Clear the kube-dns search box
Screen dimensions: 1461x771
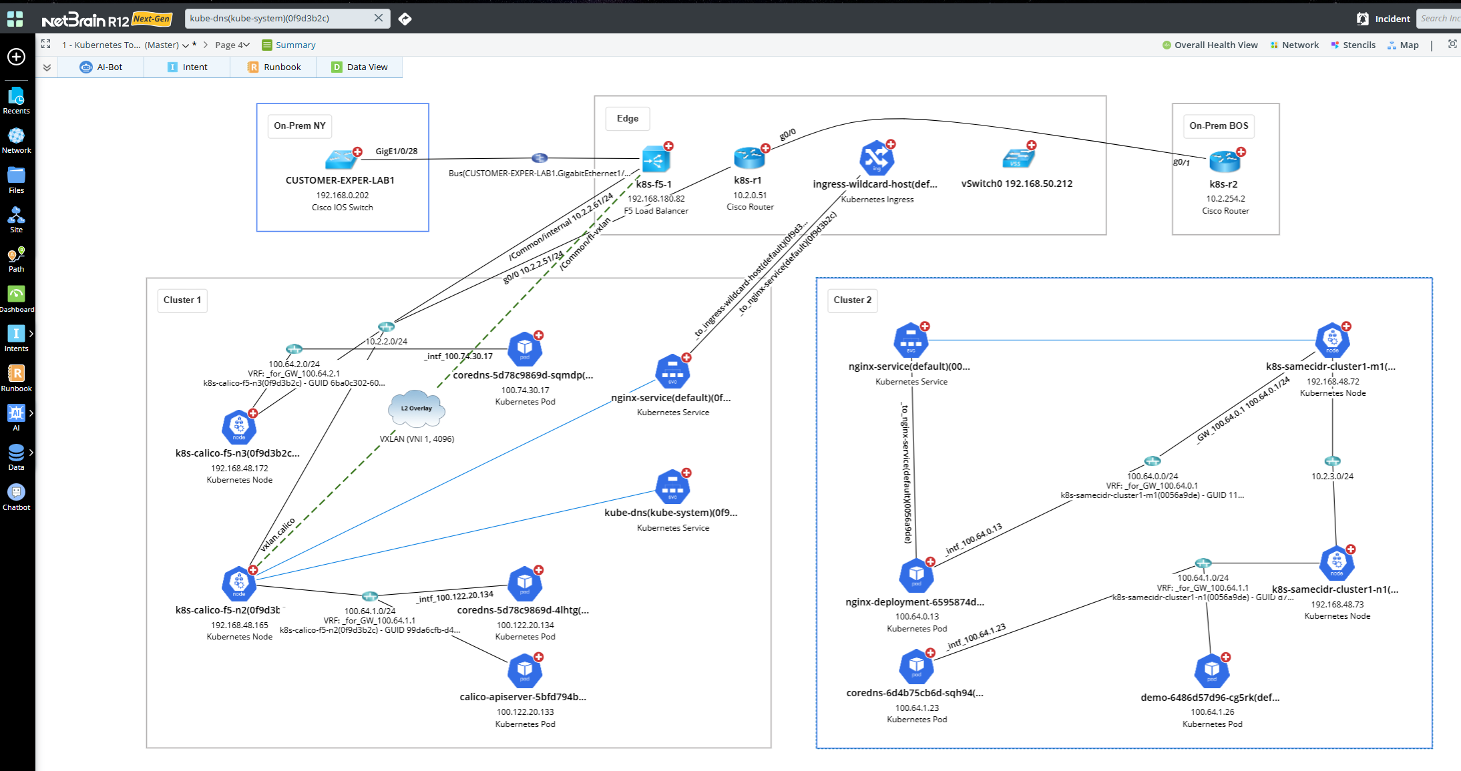(x=379, y=18)
